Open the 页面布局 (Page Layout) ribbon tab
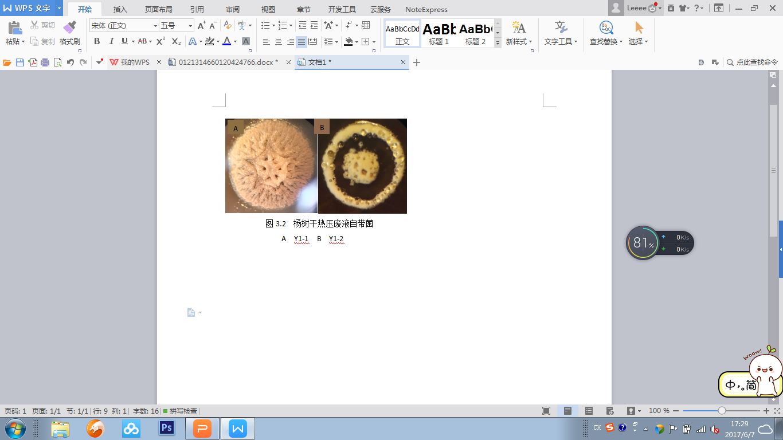783x440 pixels. (x=159, y=9)
